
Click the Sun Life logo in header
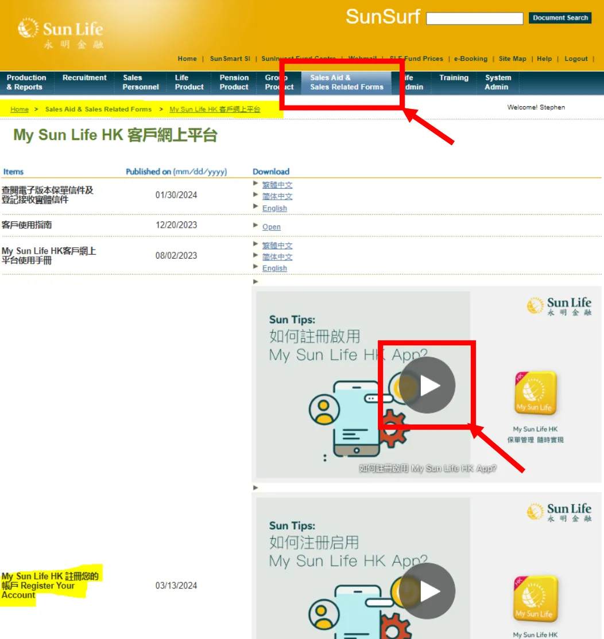(61, 33)
